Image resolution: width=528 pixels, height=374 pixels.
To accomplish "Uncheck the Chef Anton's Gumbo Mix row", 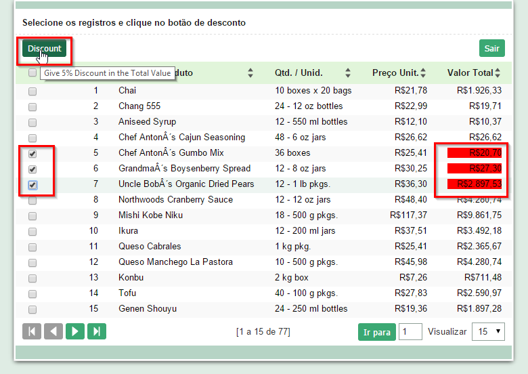I will [32, 154].
